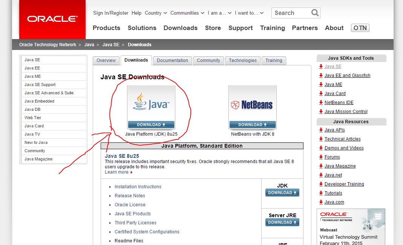The height and width of the screenshot is (245, 403).
Task: Switch to the Technologies tab
Action: (x=243, y=60)
